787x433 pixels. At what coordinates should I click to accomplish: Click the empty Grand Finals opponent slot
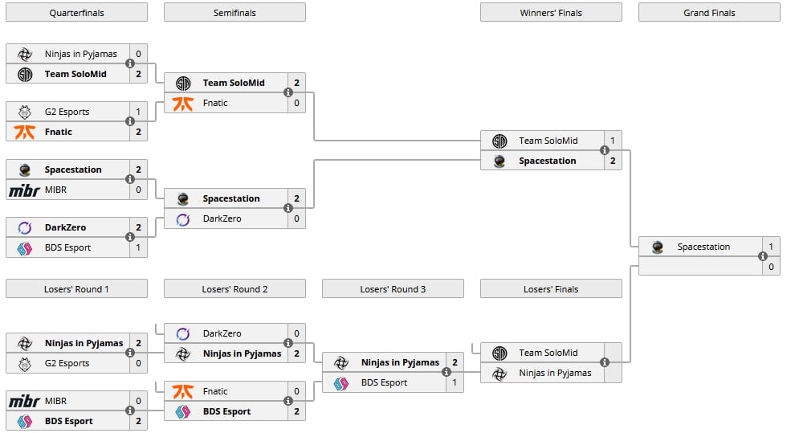(700, 266)
